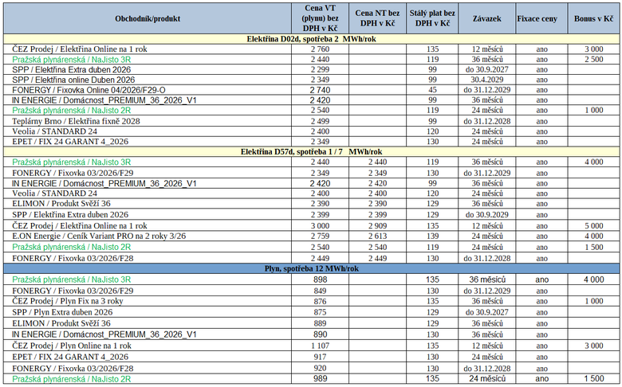Image resolution: width=622 pixels, height=387 pixels.
Task: Select 'E.ON Energie / Ceník Variant PRO na 2 roky 3/26'
Action: [99, 236]
